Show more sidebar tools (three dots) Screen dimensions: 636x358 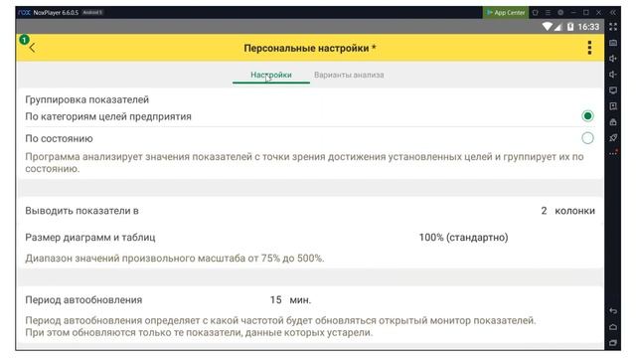(x=613, y=153)
